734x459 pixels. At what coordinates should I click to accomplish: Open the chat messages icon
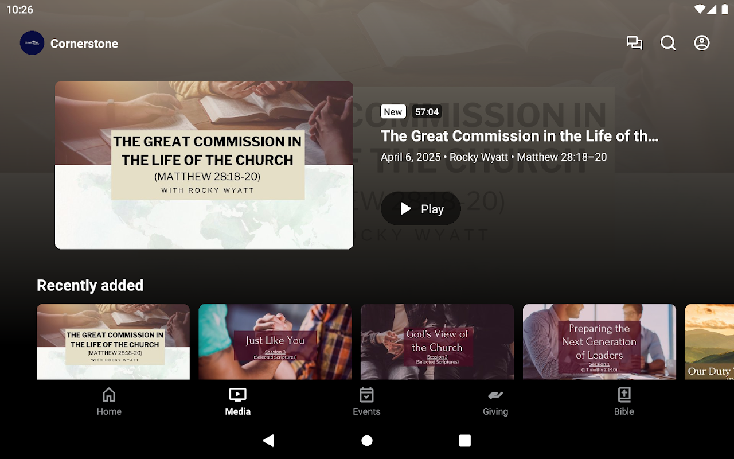point(634,43)
